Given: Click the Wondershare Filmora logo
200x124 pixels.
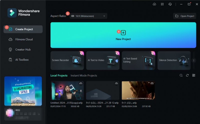Looking at the screenshot, I should pyautogui.click(x=12, y=13).
